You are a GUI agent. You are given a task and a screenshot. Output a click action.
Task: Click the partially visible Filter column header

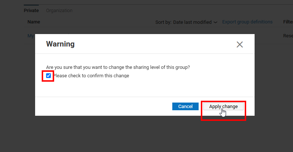coord(288,22)
